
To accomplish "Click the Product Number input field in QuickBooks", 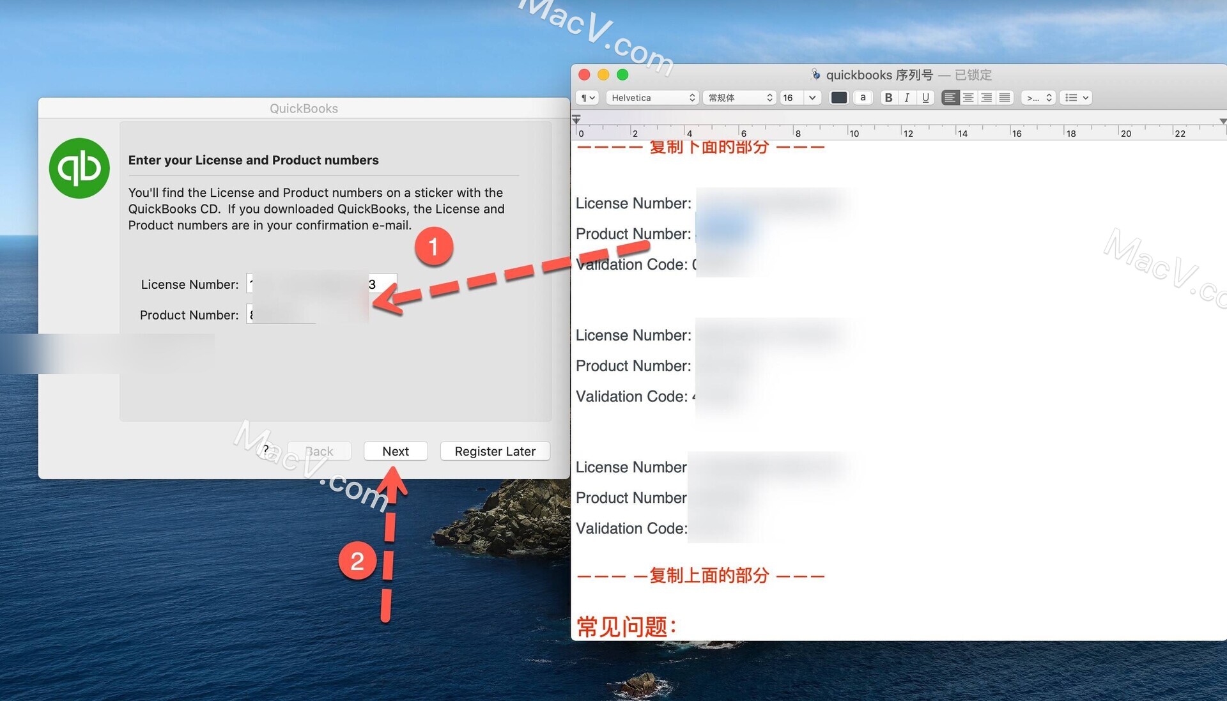I will tap(281, 314).
